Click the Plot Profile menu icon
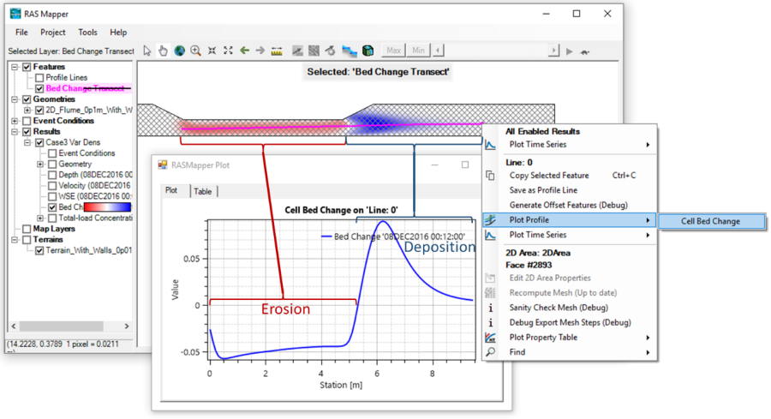The width and height of the screenshot is (771, 419). (490, 220)
